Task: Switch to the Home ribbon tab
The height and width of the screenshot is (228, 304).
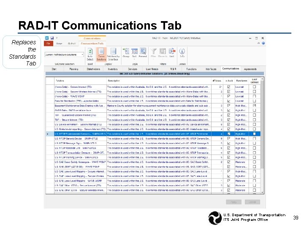Action: (59, 43)
